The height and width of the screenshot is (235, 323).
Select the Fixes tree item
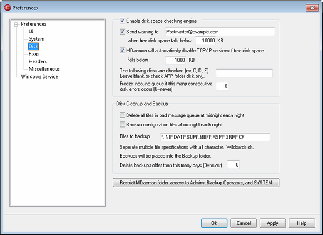coord(34,54)
